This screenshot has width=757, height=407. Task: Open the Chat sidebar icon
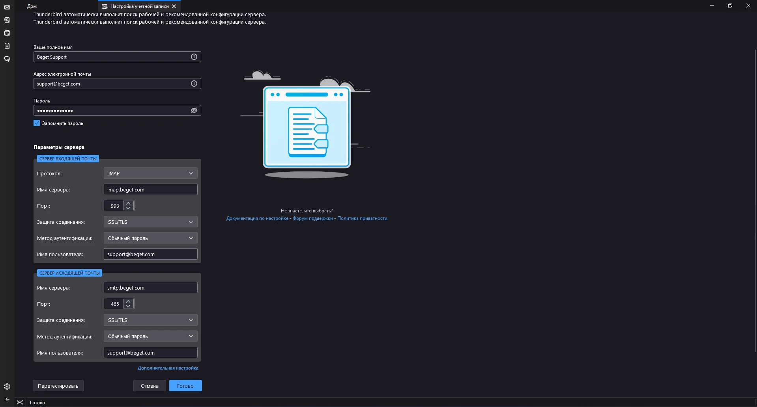pyautogui.click(x=7, y=59)
